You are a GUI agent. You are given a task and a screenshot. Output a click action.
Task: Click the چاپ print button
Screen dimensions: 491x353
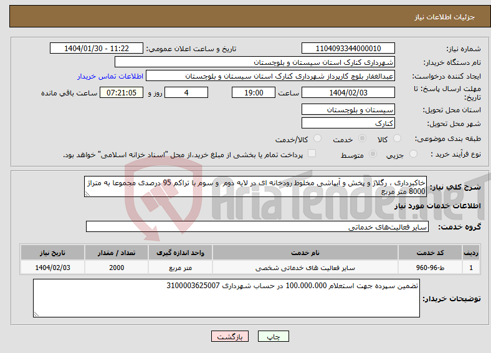[273, 336]
